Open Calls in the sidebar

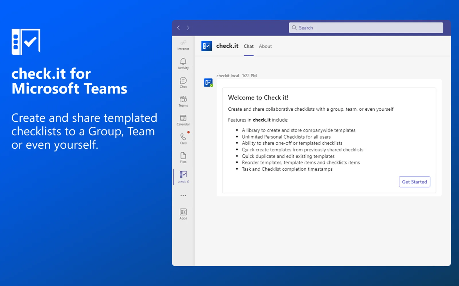[x=183, y=139]
